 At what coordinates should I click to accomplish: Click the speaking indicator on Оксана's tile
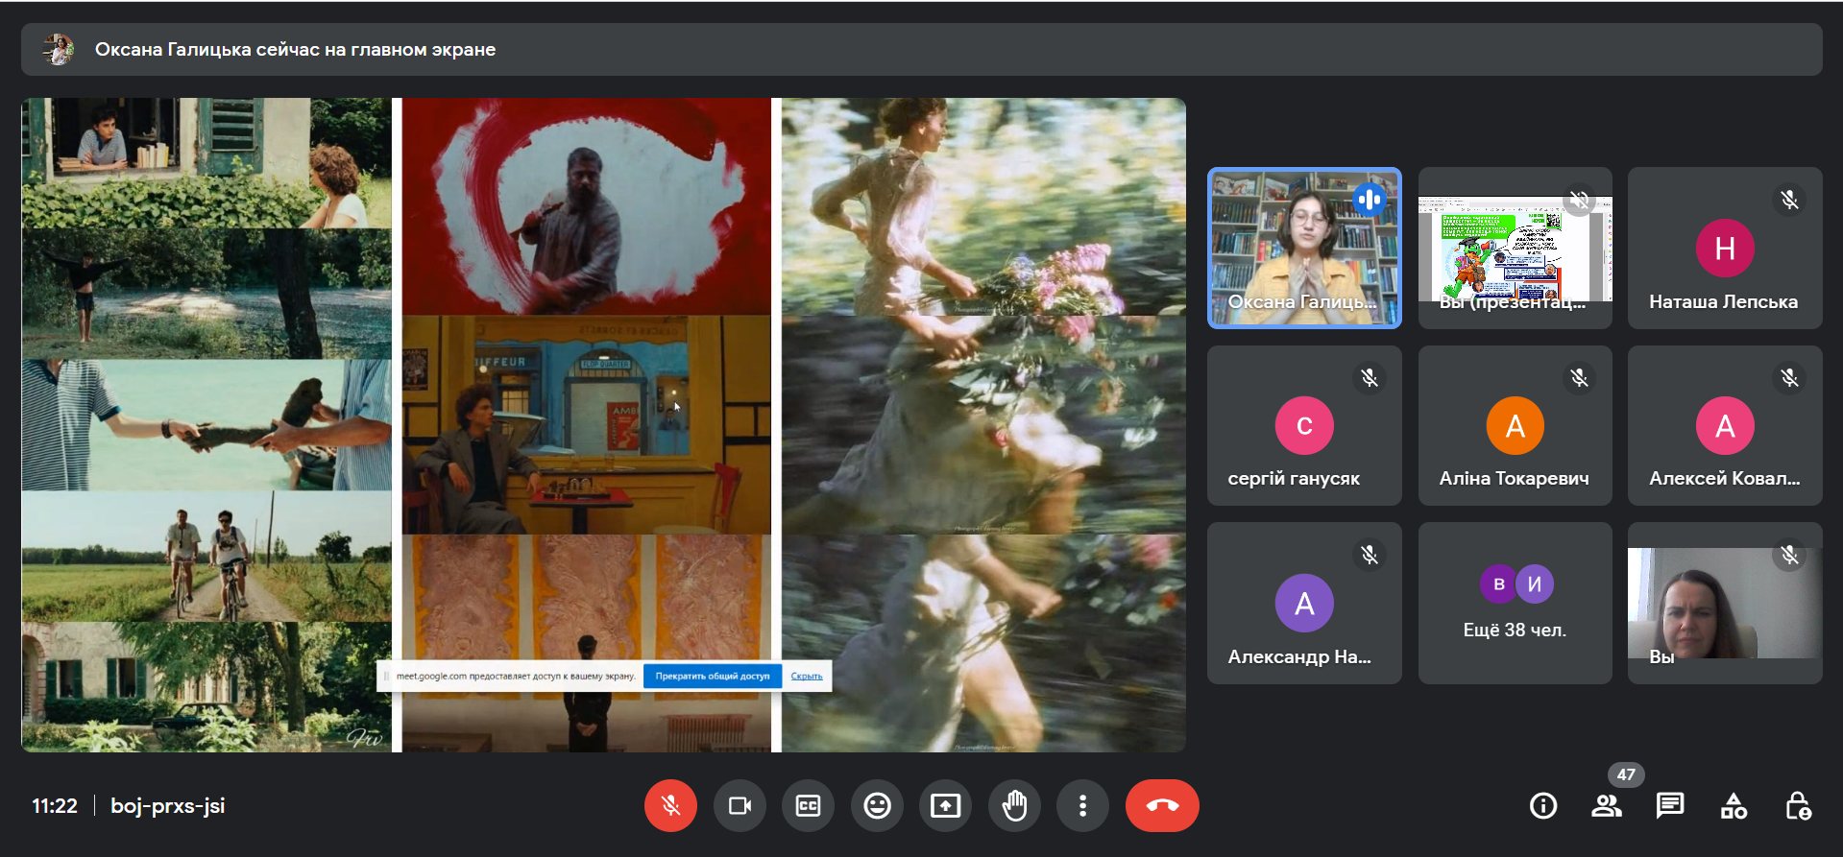(x=1370, y=200)
